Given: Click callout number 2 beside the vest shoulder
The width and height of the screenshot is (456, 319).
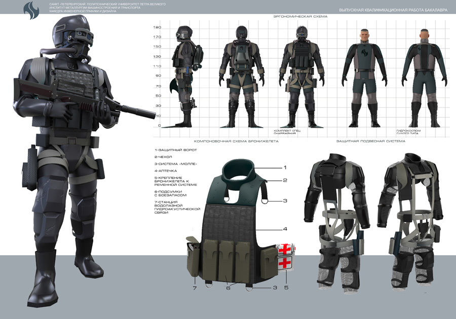Looking at the screenshot, I should point(285,180).
